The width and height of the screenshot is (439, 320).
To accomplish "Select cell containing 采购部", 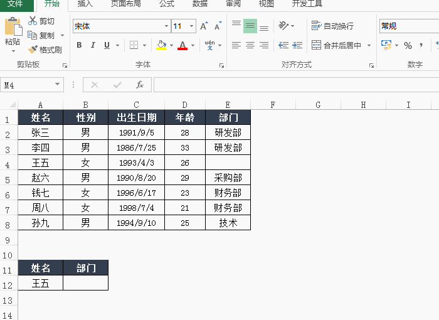I will [x=228, y=178].
